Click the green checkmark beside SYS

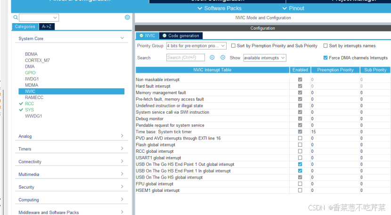click(x=21, y=110)
